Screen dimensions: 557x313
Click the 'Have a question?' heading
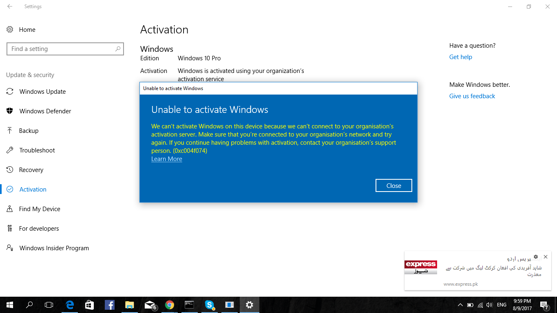tap(473, 46)
